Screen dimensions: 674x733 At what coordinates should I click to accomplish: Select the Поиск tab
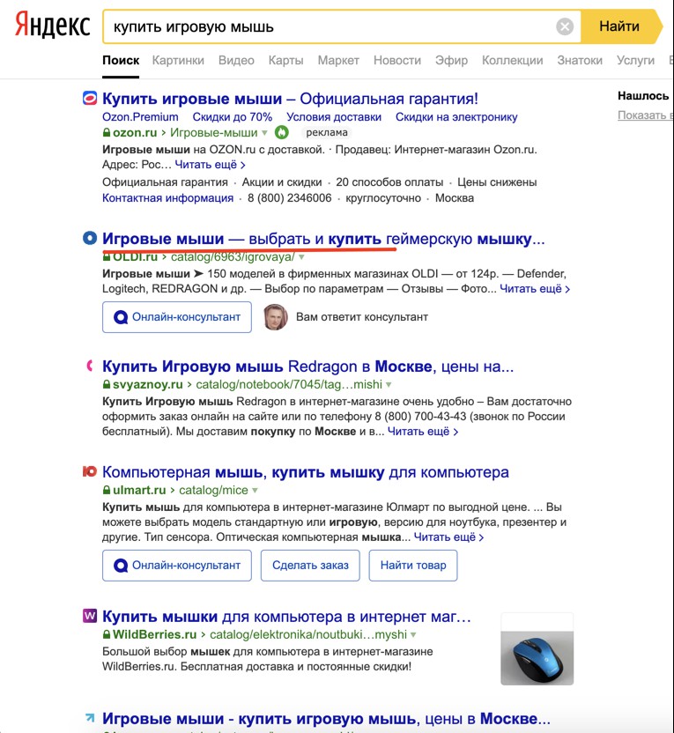(121, 60)
